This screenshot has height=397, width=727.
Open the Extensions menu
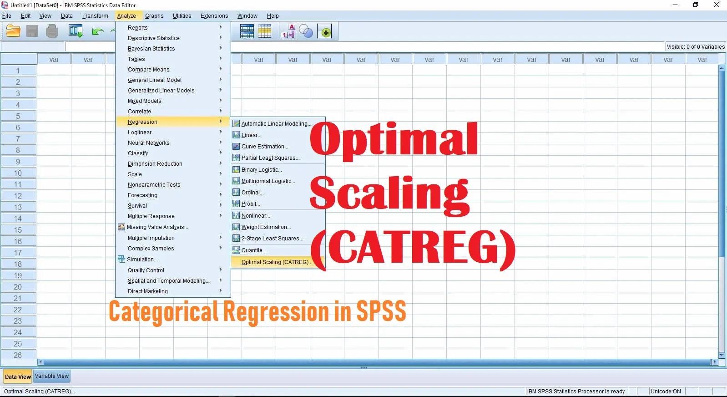214,15
